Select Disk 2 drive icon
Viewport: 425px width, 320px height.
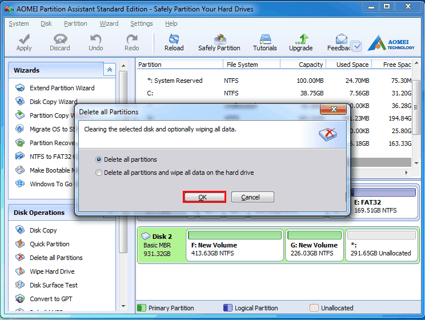(146, 236)
